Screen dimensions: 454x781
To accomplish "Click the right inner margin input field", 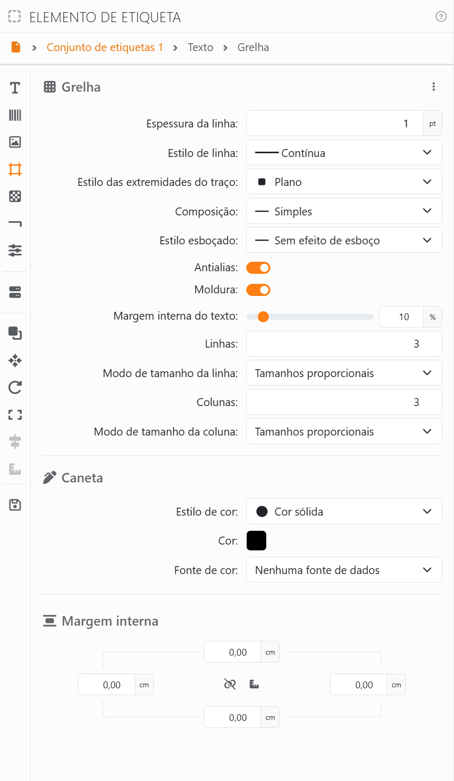I will pos(359,685).
